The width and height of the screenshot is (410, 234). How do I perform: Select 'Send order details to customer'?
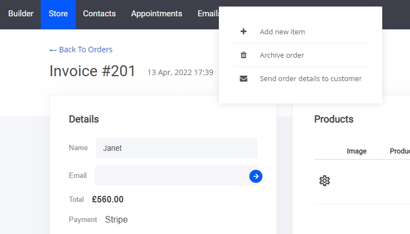tap(310, 78)
